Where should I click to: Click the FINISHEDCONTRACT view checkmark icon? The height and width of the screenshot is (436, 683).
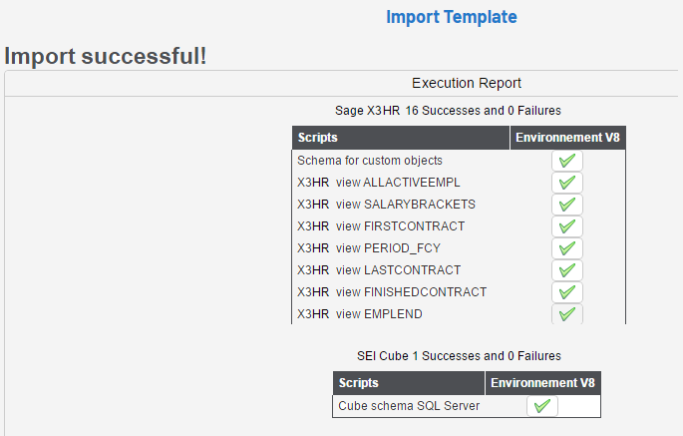[567, 292]
